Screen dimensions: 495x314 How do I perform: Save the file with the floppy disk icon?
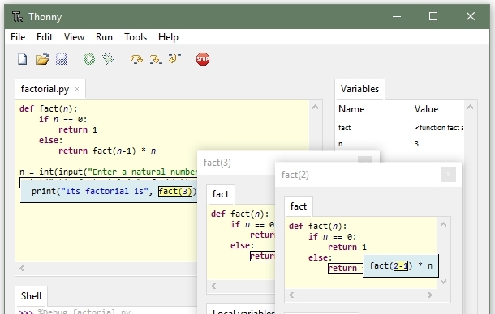[62, 59]
